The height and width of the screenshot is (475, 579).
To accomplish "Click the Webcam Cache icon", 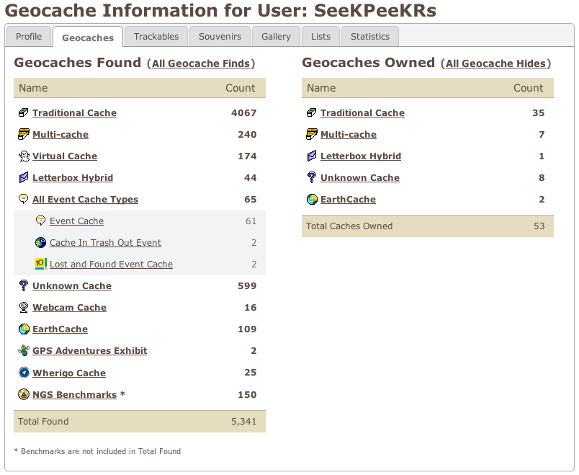I will pos(24,308).
